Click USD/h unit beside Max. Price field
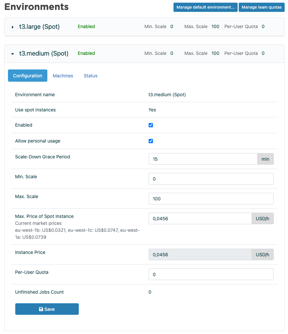The image size is (288, 334). (x=263, y=218)
